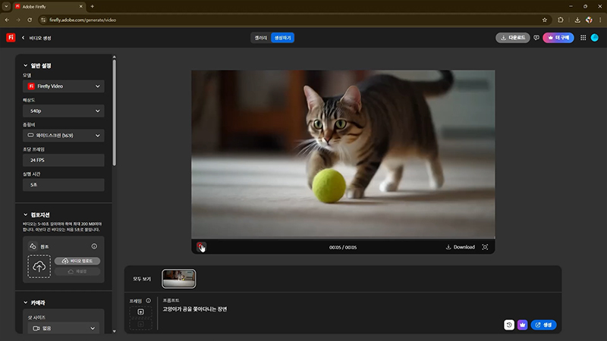
Task: Open the feedback chat bubble icon
Action: click(x=536, y=37)
